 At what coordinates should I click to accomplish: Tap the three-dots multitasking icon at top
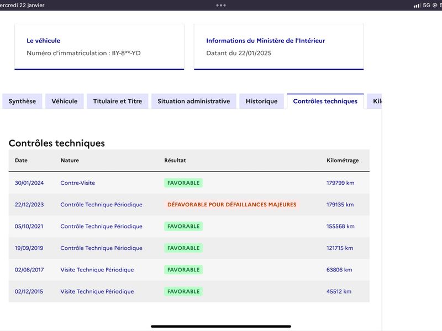[220, 6]
